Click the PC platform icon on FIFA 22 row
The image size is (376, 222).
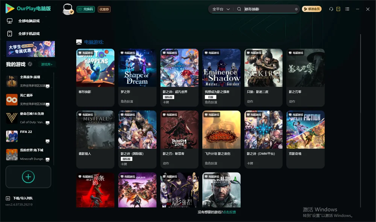coord(47,141)
